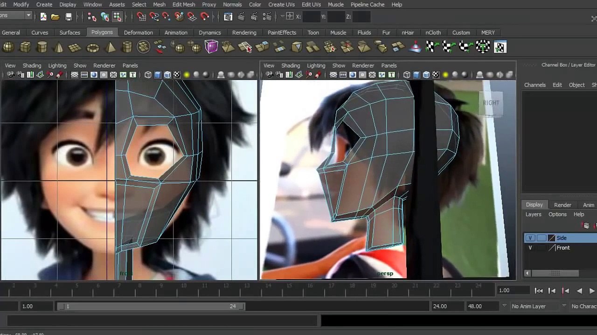597x335 pixels.
Task: Toggle snap to grids magnet
Action: pos(141,17)
